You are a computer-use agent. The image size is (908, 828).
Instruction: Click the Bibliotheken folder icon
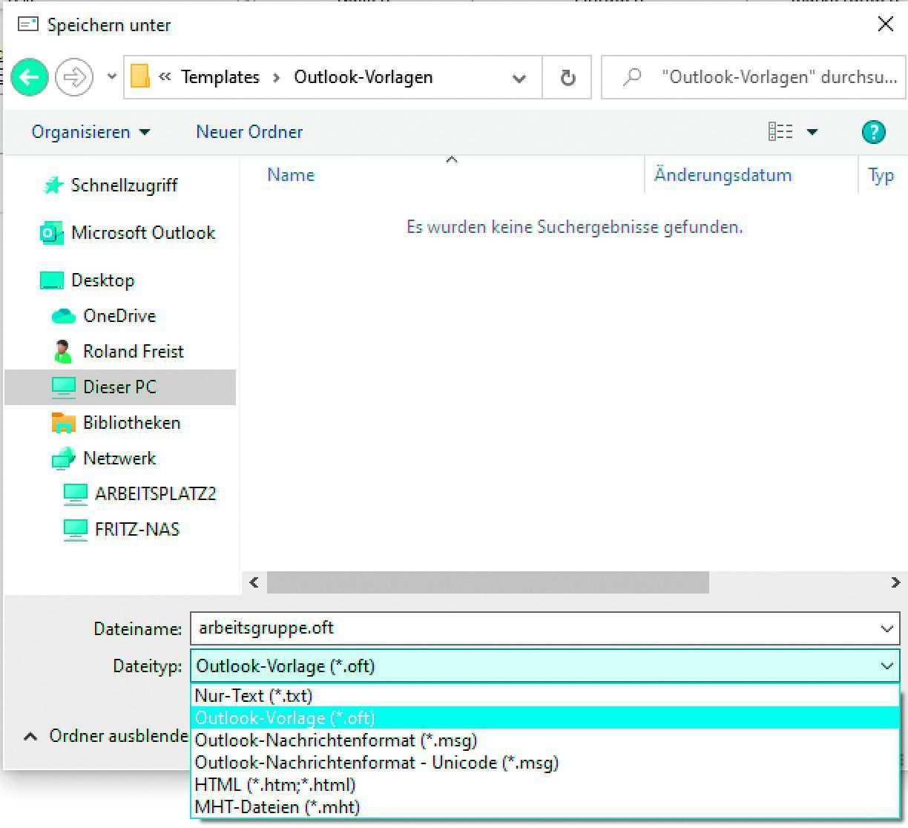point(64,423)
